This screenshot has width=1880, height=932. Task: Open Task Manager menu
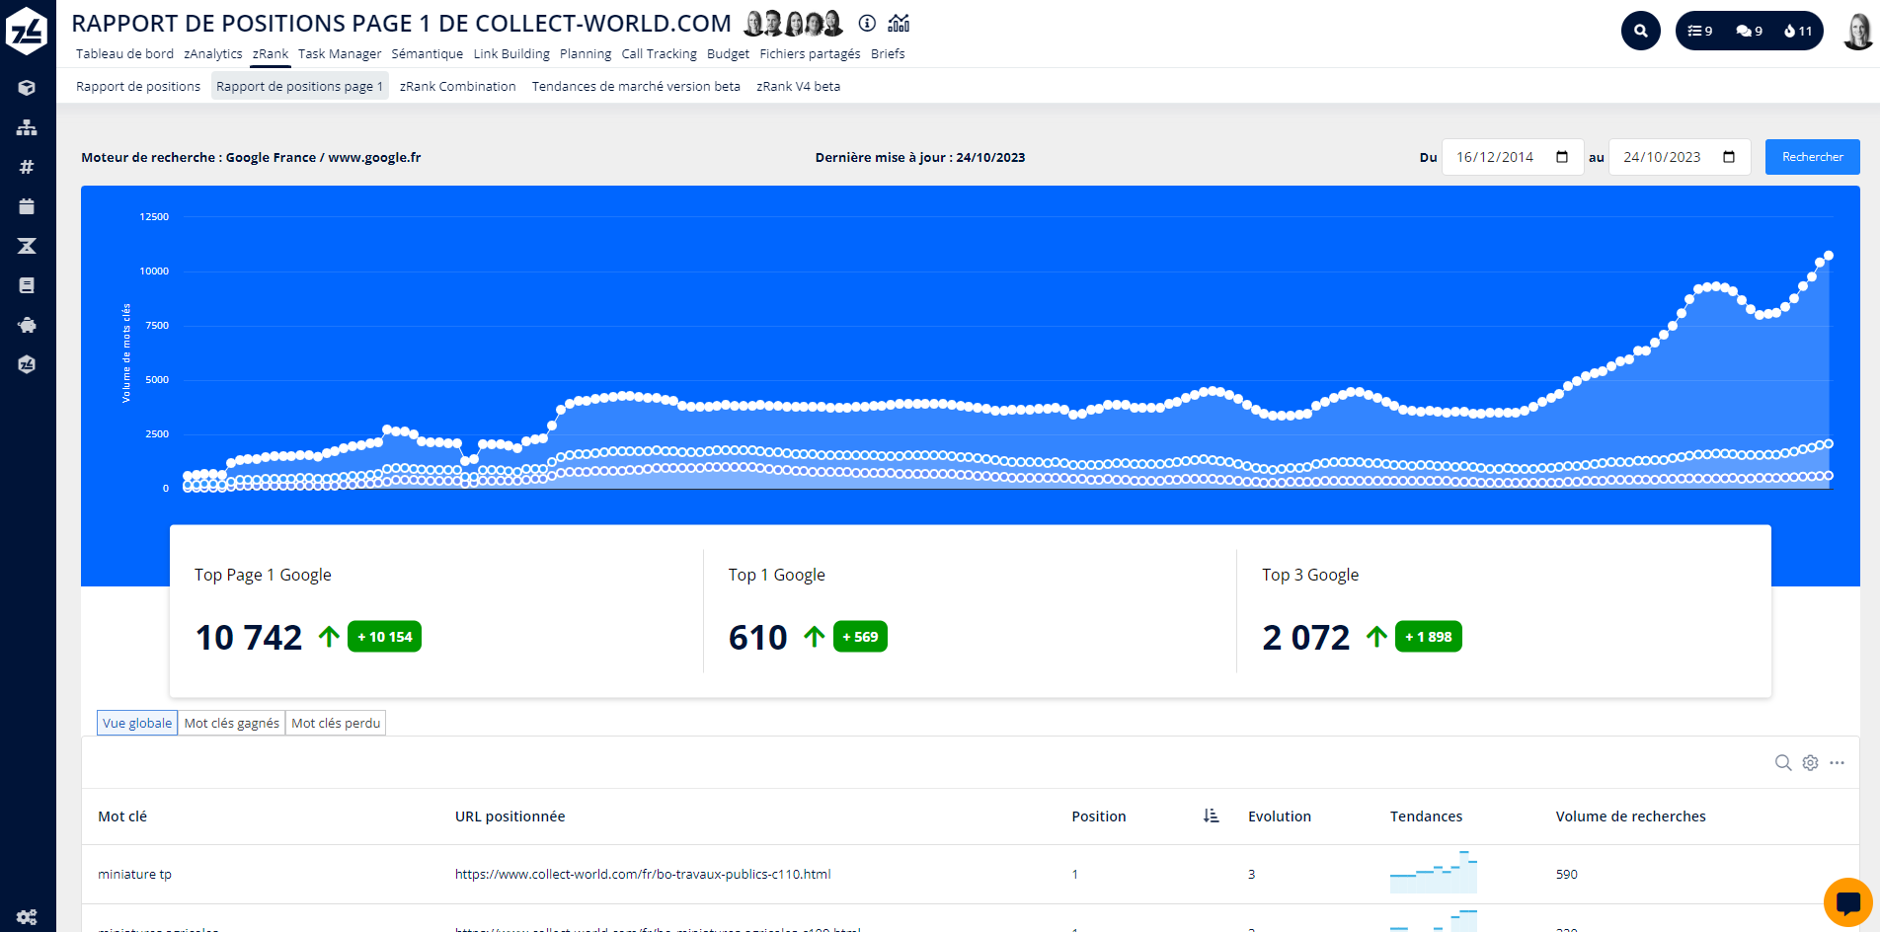pos(340,53)
